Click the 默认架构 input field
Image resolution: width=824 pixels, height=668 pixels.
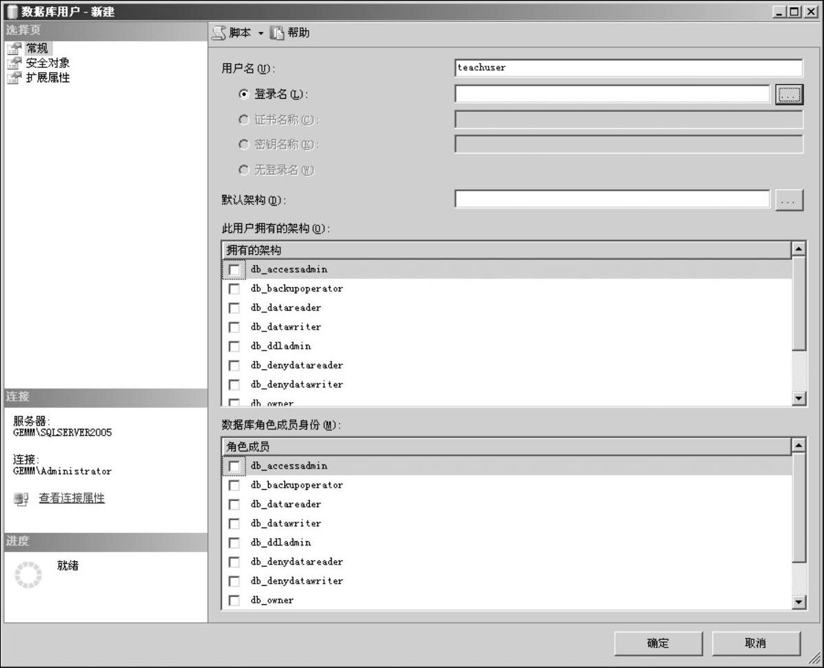tap(612, 199)
